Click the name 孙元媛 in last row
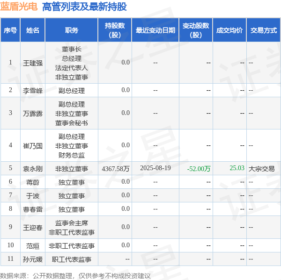Screen dimensions: 281x280 (33, 259)
